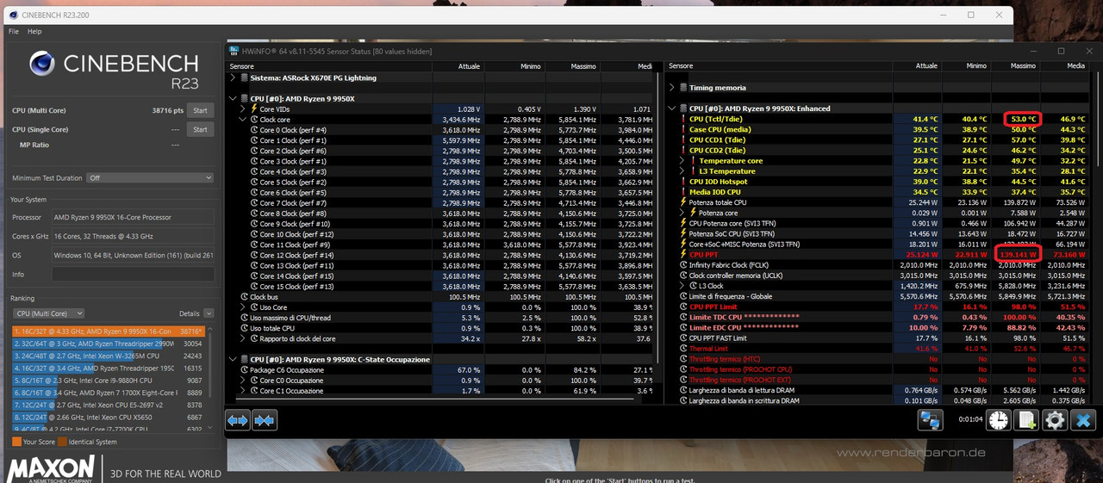The image size is (1103, 483).
Task: Open the network remote monitoring icon in HWiNFO
Action: [x=930, y=420]
